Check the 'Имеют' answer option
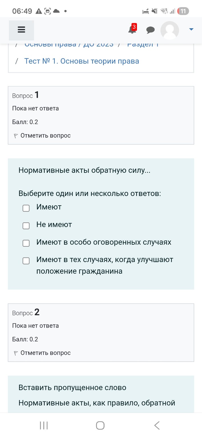Screen dimensions: 202x438 click(x=26, y=208)
